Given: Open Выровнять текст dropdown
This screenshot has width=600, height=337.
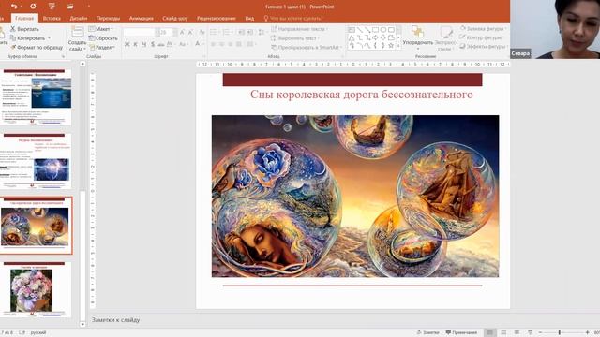Looking at the screenshot, I should coord(295,37).
